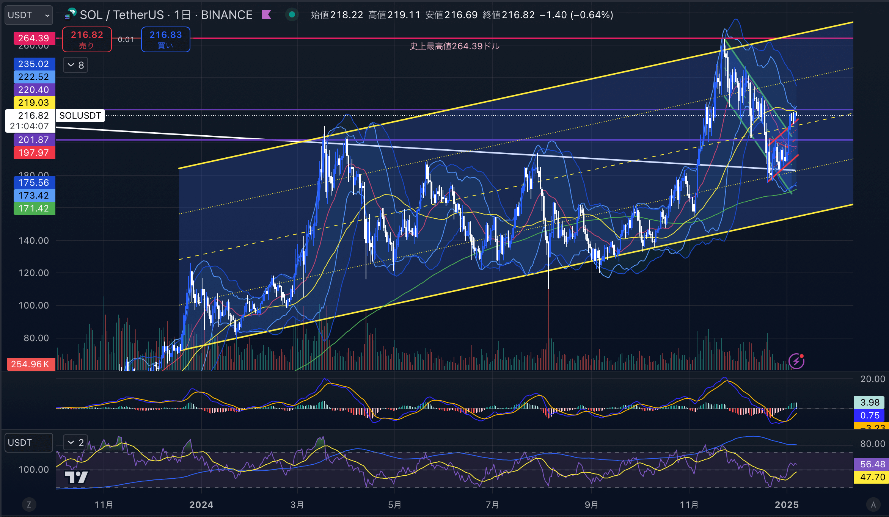The image size is (889, 517).
Task: Click the A auto-scale button
Action: click(x=873, y=504)
